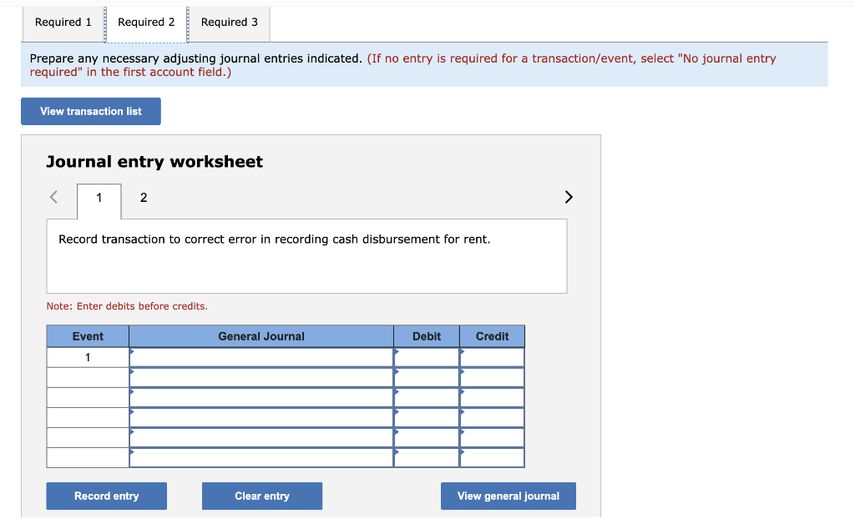Click the Credit column header
The width and height of the screenshot is (855, 524).
point(493,336)
